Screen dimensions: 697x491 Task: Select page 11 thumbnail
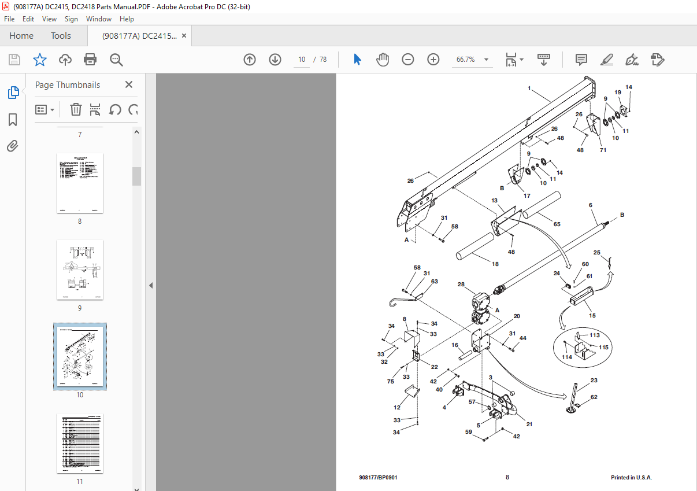80,444
